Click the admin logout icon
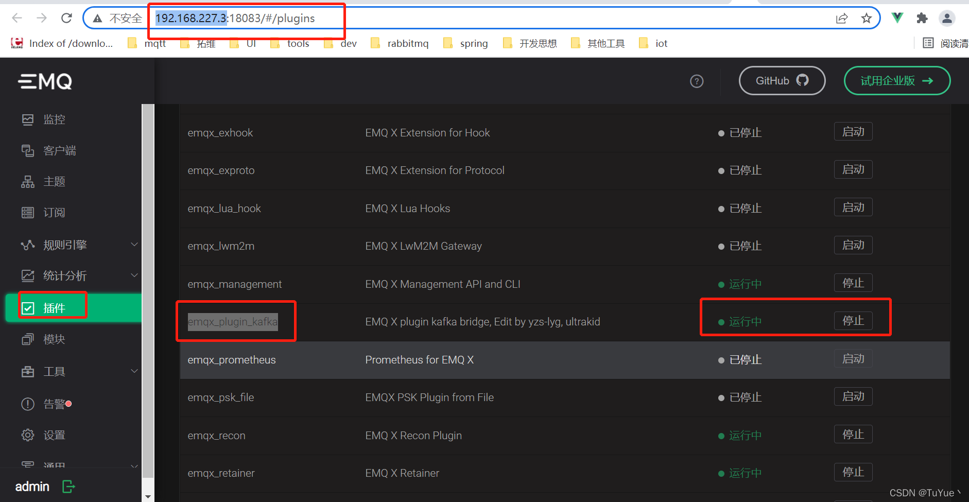 (x=68, y=487)
